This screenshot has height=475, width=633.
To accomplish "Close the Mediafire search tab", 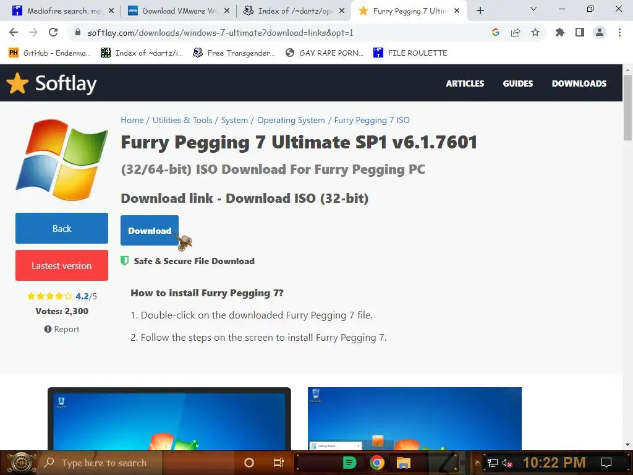I will pos(111,11).
